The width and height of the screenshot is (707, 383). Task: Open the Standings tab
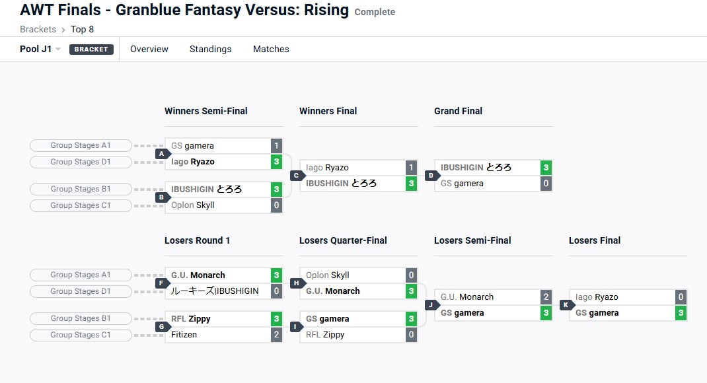click(210, 49)
